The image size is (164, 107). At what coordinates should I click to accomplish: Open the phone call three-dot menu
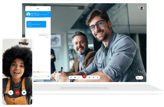29,93
